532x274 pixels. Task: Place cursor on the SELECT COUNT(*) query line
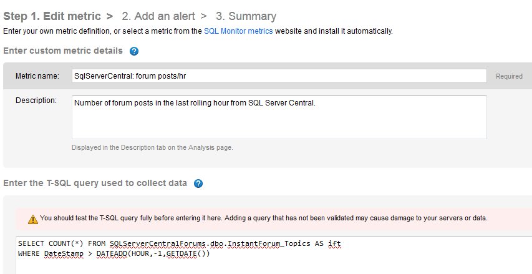(180, 243)
